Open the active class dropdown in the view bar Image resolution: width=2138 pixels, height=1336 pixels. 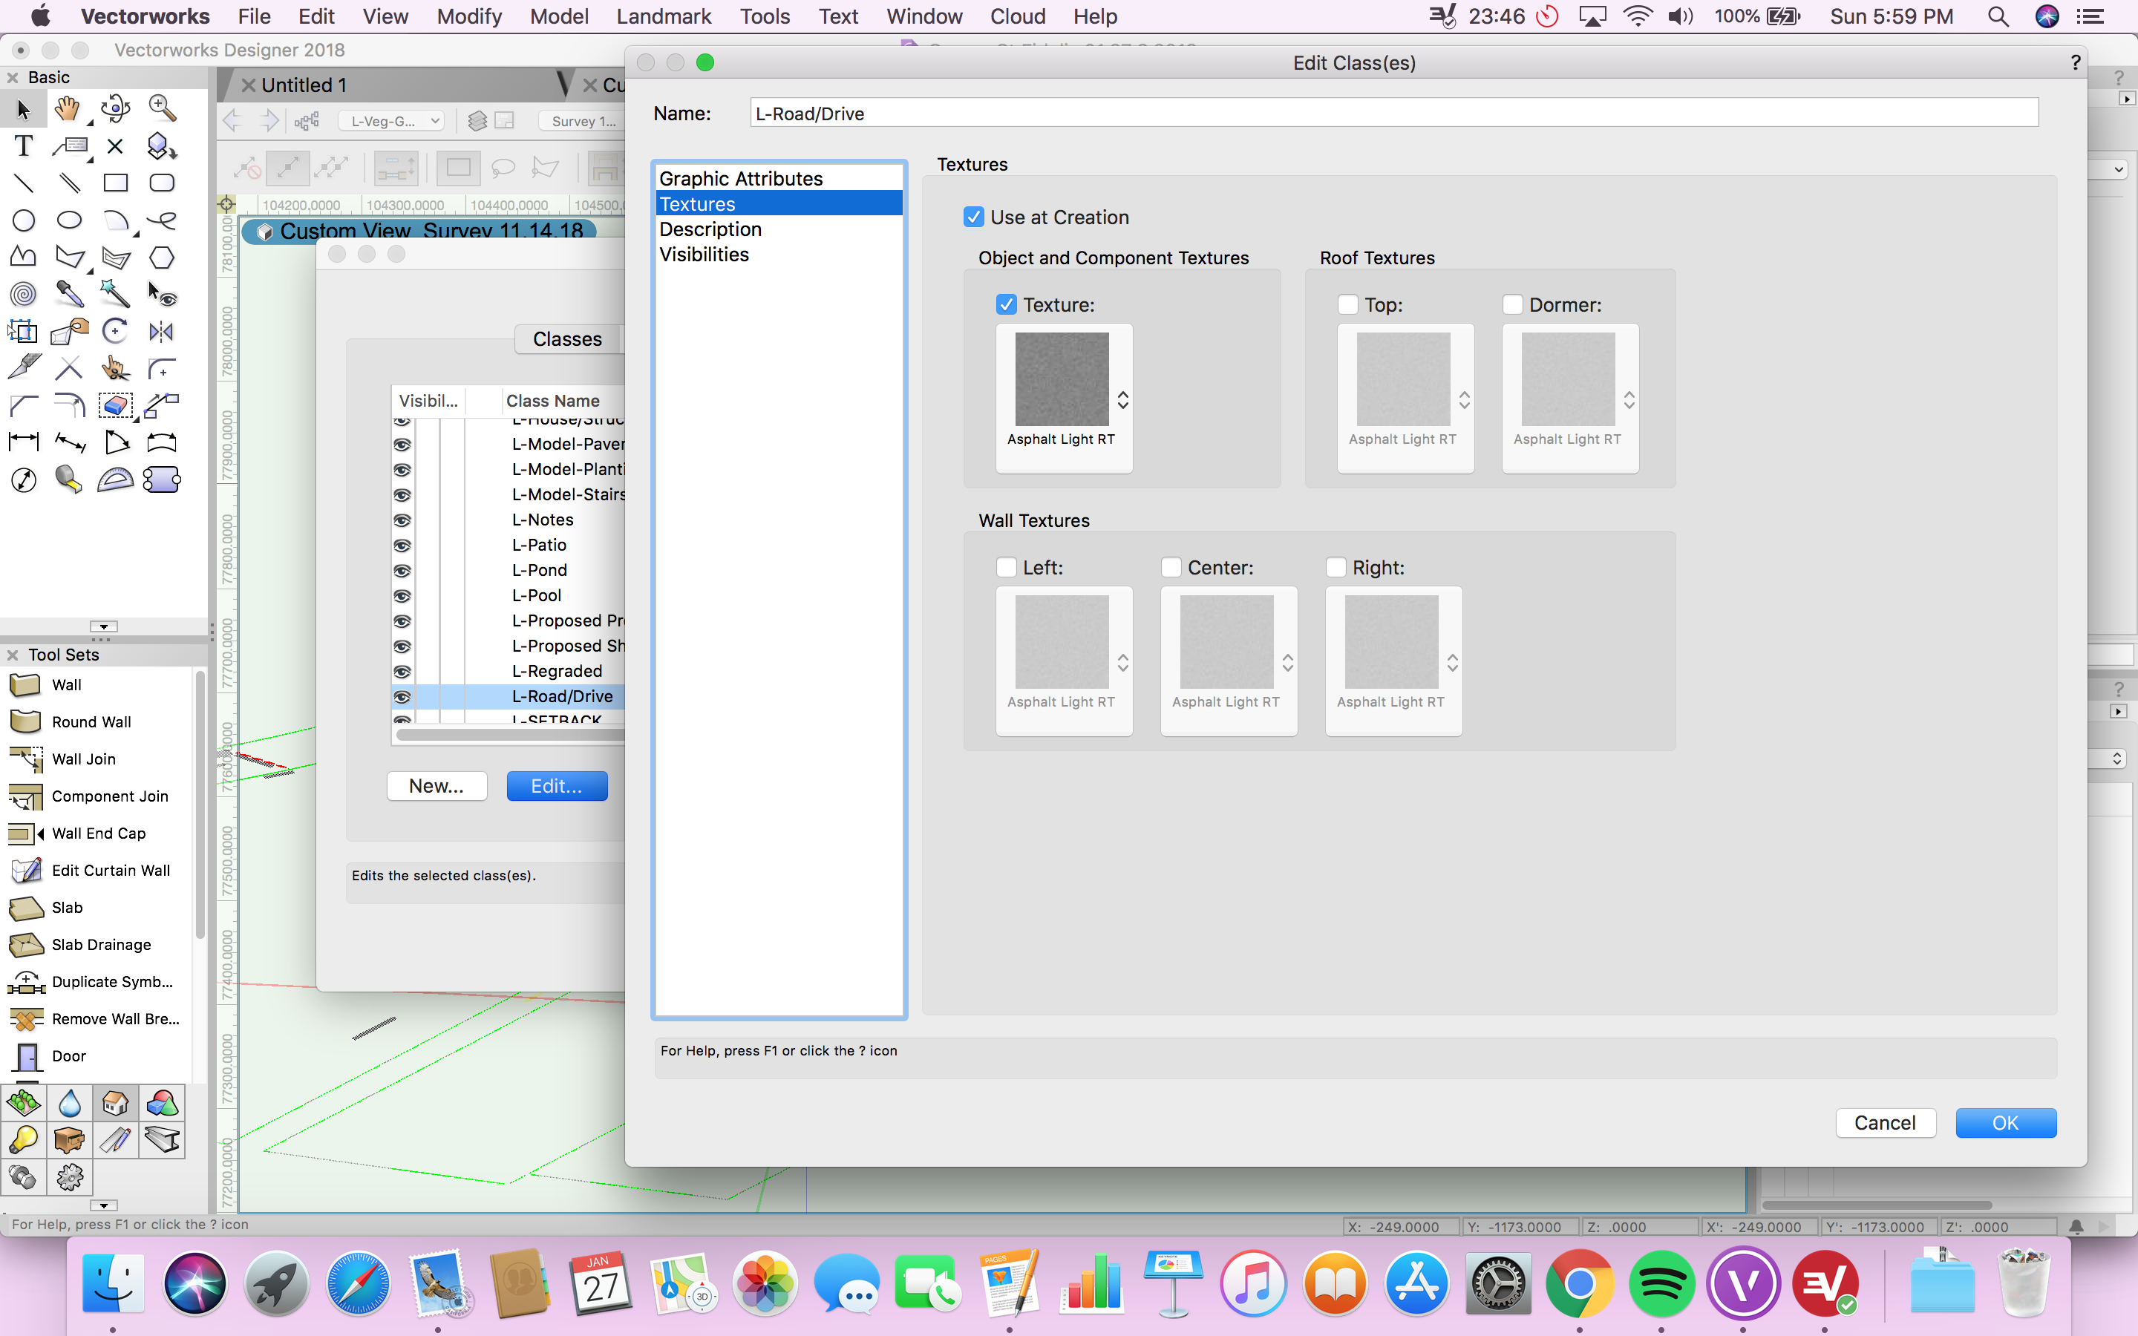[x=390, y=120]
